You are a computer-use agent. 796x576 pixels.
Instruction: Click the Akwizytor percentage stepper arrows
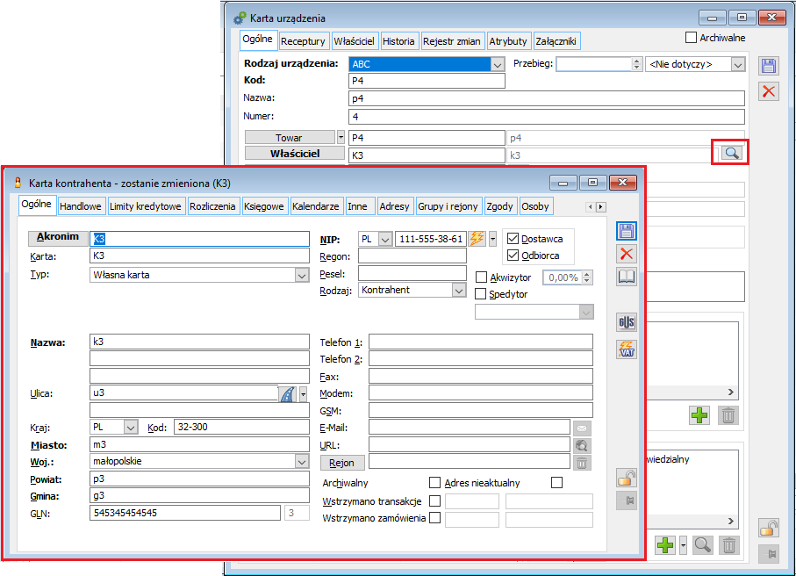click(587, 277)
